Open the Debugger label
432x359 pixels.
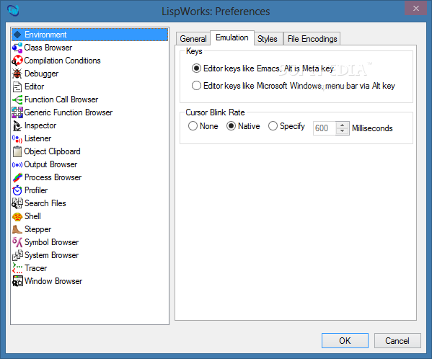tap(41, 74)
